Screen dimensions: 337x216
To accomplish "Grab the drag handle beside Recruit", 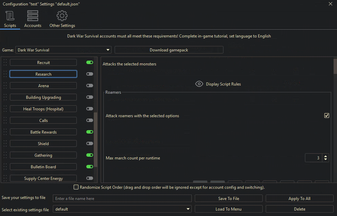I will (x=5, y=63).
